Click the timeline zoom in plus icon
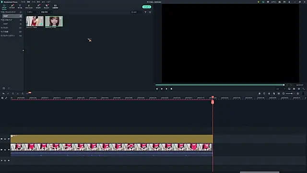 tap(298, 94)
